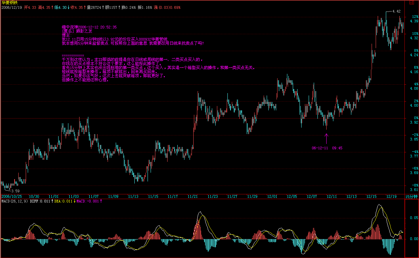Click the empty red box beside MACD panel

click(x=412, y=229)
